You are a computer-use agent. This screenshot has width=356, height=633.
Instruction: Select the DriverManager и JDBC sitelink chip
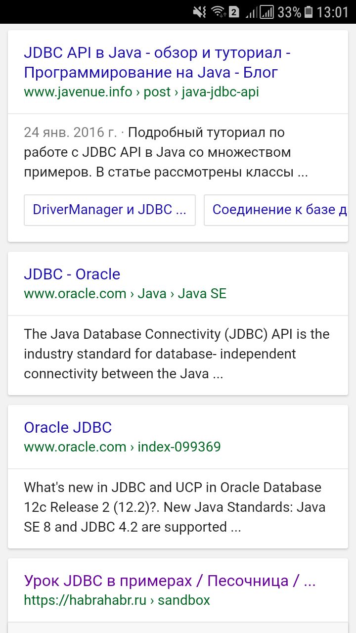[x=110, y=210]
